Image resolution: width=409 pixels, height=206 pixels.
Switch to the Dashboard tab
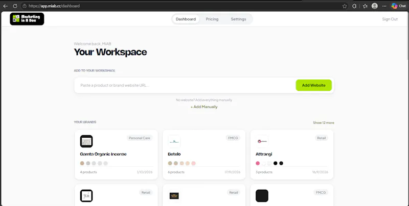tap(186, 19)
